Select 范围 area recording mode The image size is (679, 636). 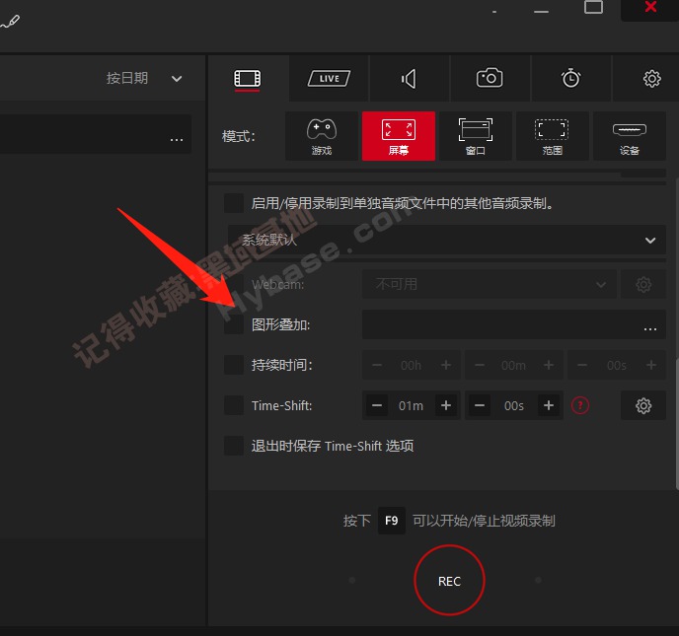pyautogui.click(x=552, y=136)
